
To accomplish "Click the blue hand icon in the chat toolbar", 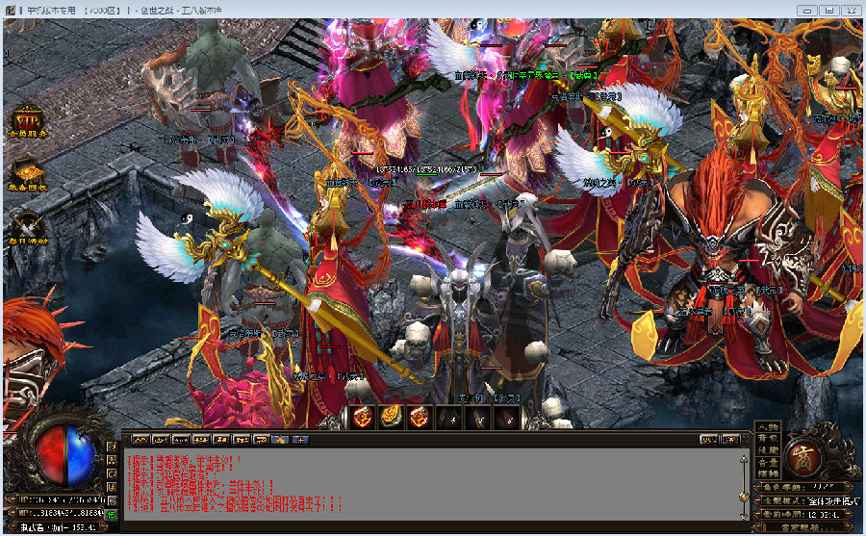I will pos(281,440).
